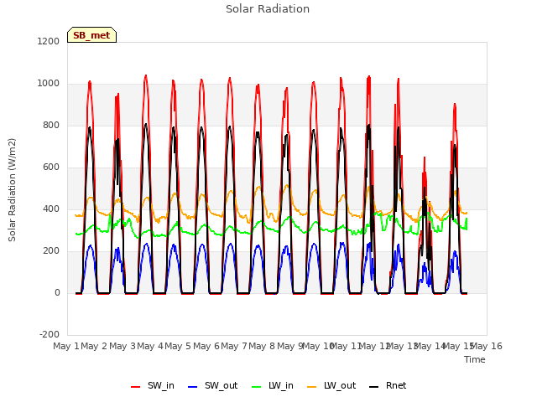Click the May 5 x-axis label

pyautogui.click(x=178, y=346)
